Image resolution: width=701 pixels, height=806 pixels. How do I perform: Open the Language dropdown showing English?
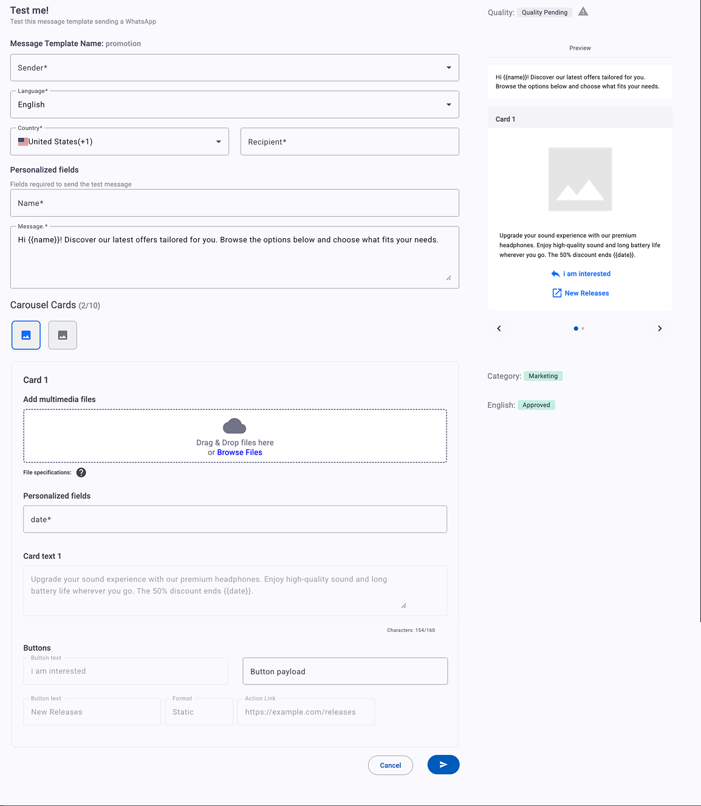pos(234,104)
